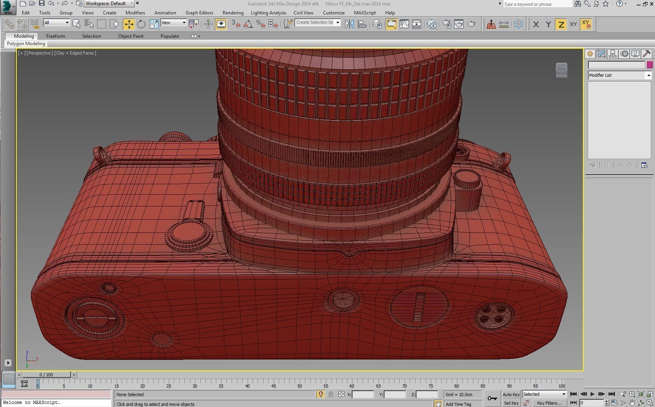The width and height of the screenshot is (655, 407).
Task: Open the Material Editor icon
Action: [431, 24]
